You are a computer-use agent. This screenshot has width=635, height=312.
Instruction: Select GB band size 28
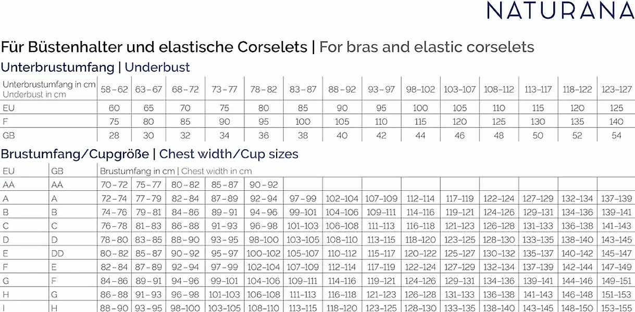coord(114,135)
